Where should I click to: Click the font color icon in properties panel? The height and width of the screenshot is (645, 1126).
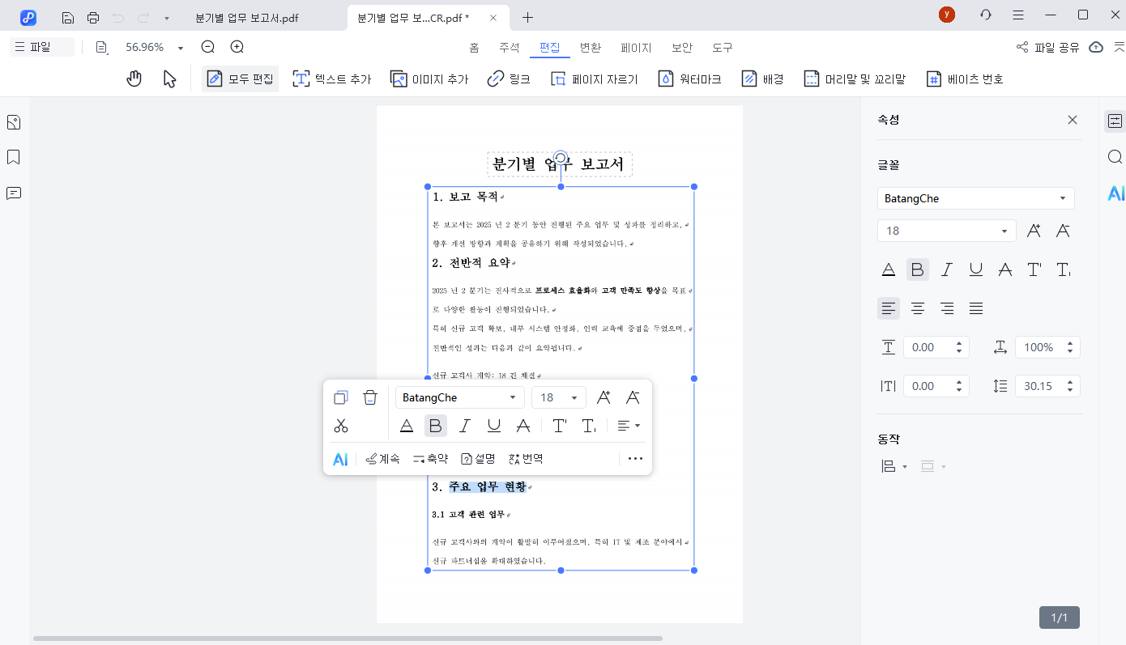pos(889,269)
